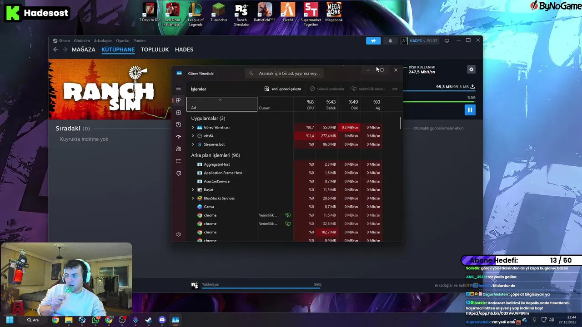Sort processes by CPU column
Image resolution: width=582 pixels, height=327 pixels.
pyautogui.click(x=305, y=104)
